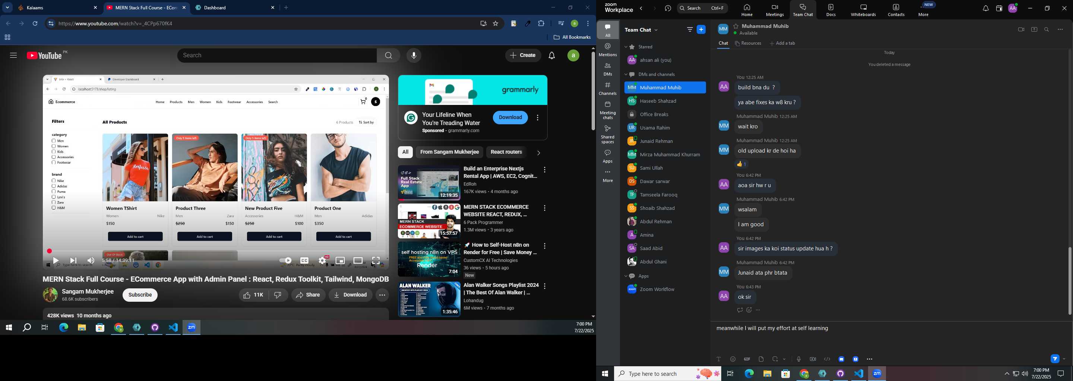The height and width of the screenshot is (381, 1073).
Task: Click the new chat plus button in Team Chat
Action: click(701, 29)
